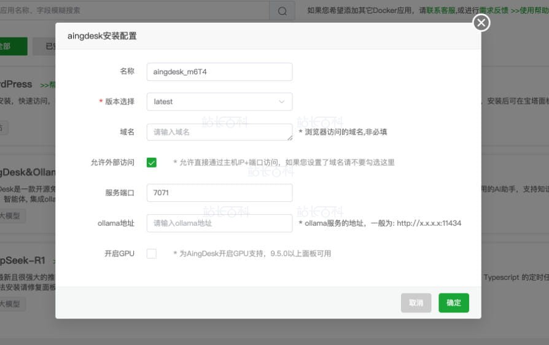Screen dimensions: 549x345
Task: Edit the service port field 7071
Action: (219, 193)
